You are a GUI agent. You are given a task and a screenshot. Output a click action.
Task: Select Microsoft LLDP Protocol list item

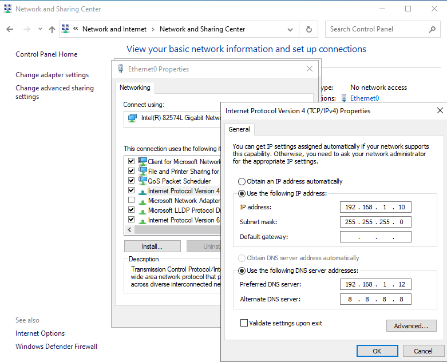coord(184,210)
